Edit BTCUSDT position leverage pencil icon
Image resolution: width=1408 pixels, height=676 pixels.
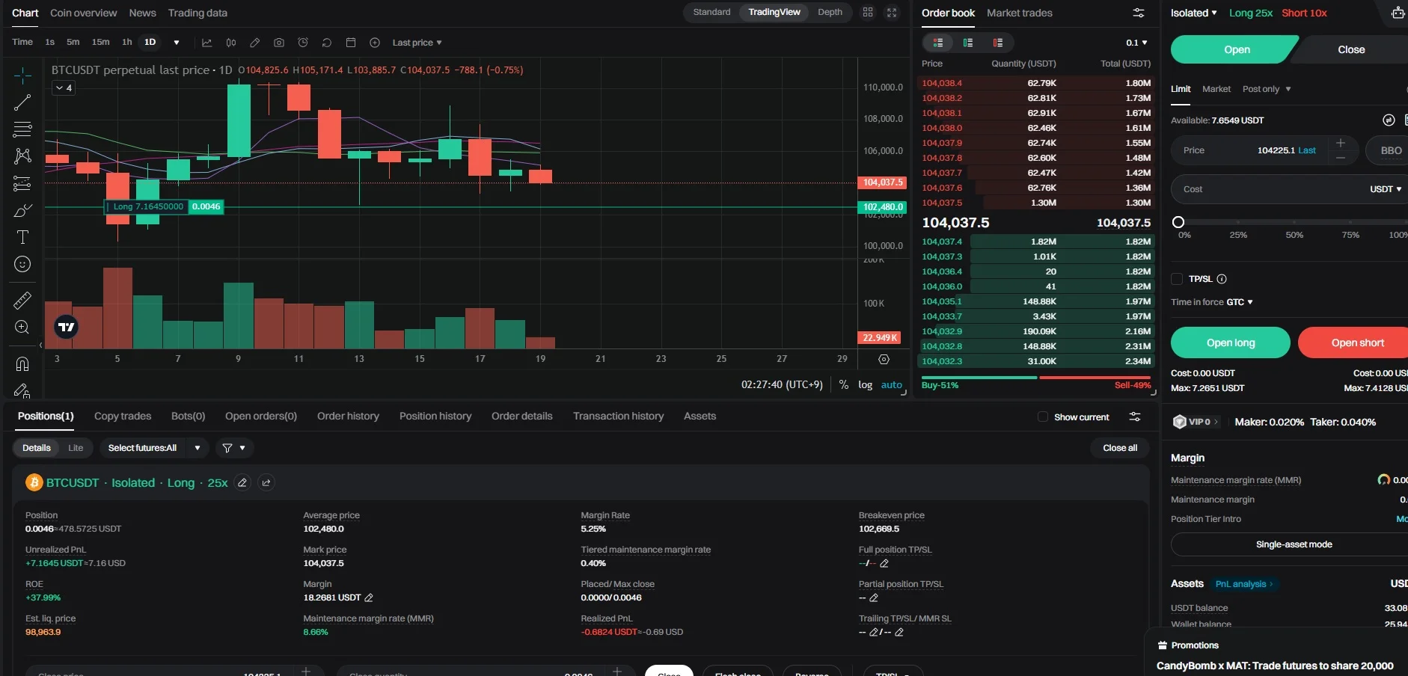point(242,483)
